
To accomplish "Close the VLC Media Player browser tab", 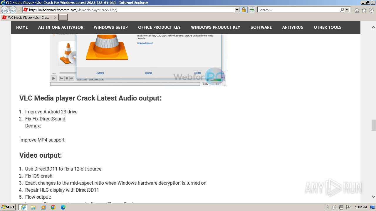I will (x=55, y=18).
